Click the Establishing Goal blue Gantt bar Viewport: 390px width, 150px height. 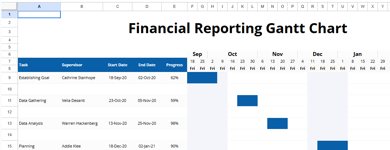point(202,78)
